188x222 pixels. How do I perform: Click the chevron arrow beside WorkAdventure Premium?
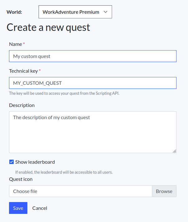pos(105,12)
